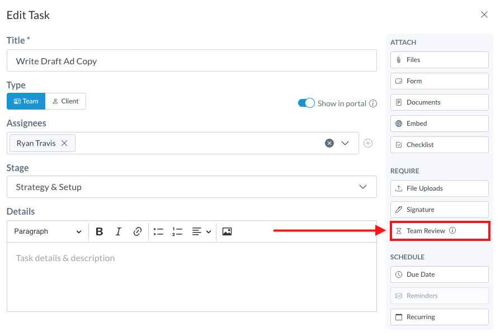Open the Assignees dropdown chevron
The width and height of the screenshot is (500, 336).
coord(345,143)
